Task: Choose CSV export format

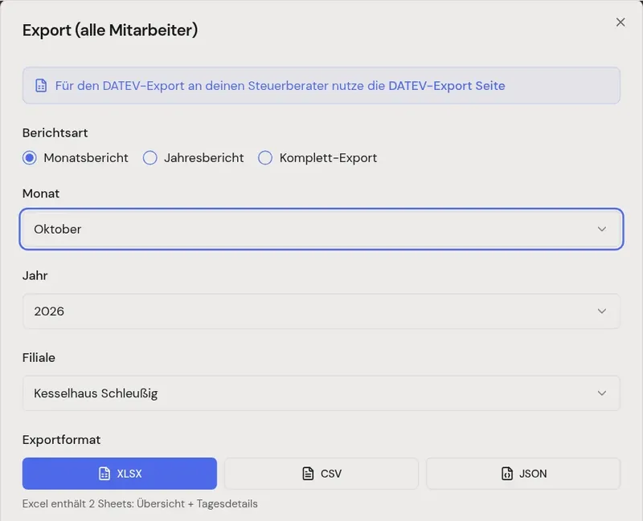Action: point(321,474)
